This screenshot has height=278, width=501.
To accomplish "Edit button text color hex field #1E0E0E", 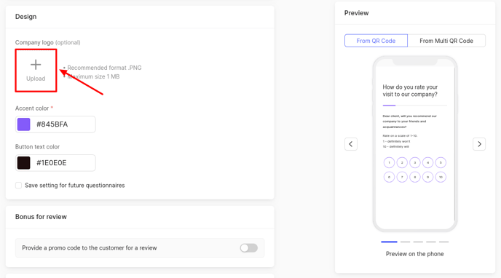I will point(55,163).
